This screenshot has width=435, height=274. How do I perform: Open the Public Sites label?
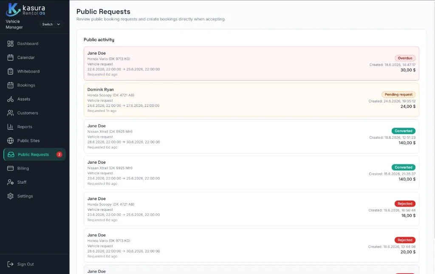coord(28,140)
